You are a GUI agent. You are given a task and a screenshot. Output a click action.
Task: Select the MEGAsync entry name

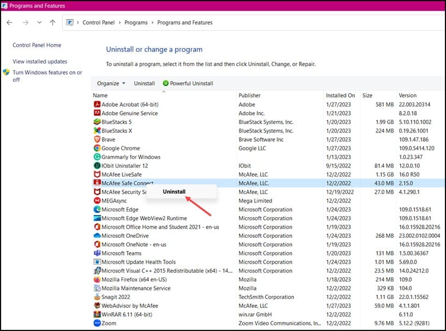[x=114, y=201]
